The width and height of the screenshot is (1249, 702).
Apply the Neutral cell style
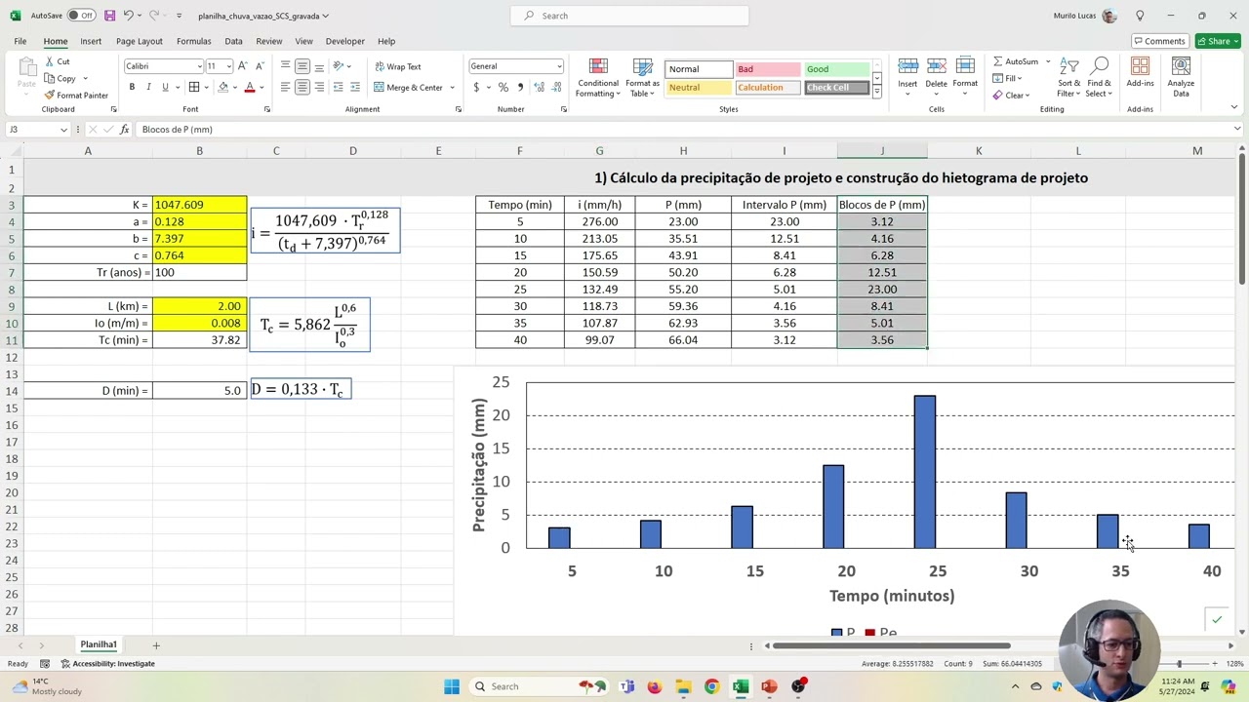pos(698,88)
